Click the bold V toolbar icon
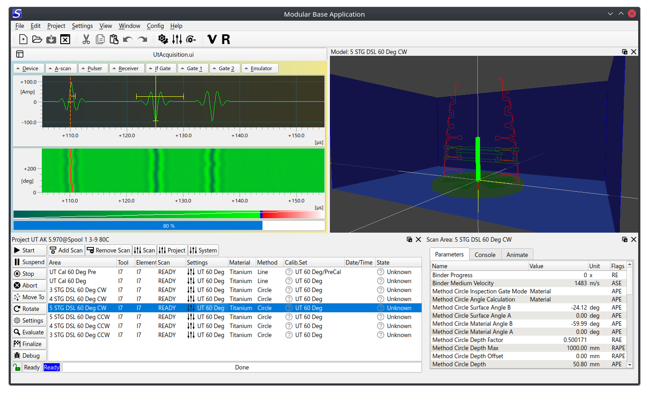The height and width of the screenshot is (396, 649). [212, 40]
